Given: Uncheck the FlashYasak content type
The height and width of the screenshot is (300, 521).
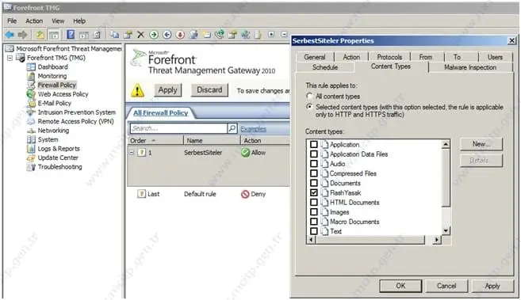Looking at the screenshot, I should (314, 192).
